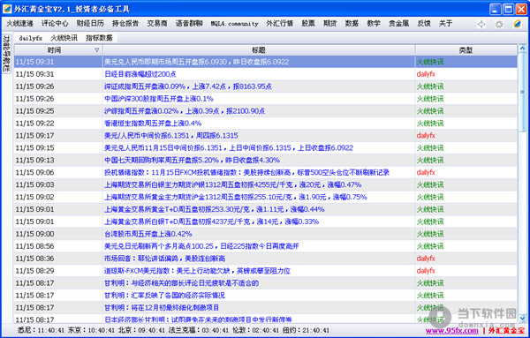This screenshot has height=338, width=530.
Task: Click the 伦敦: 02:40:41 clock in the status bar
Action: (x=256, y=330)
